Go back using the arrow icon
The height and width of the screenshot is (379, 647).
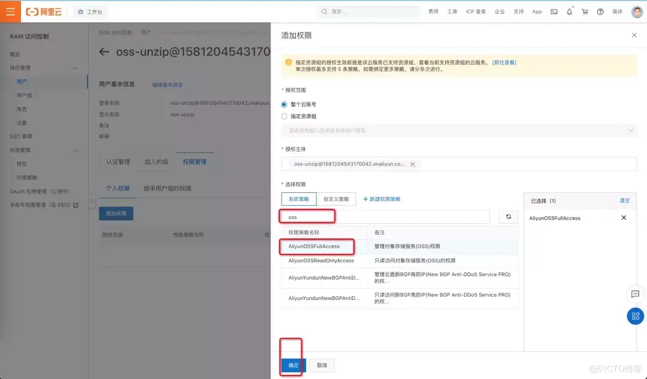104,52
